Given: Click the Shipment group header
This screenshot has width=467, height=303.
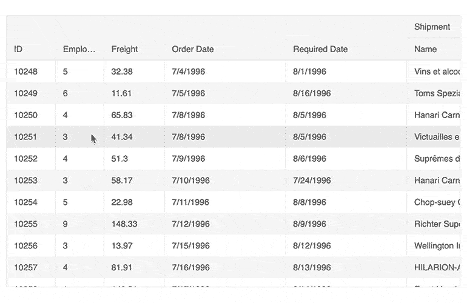Looking at the screenshot, I should (432, 27).
